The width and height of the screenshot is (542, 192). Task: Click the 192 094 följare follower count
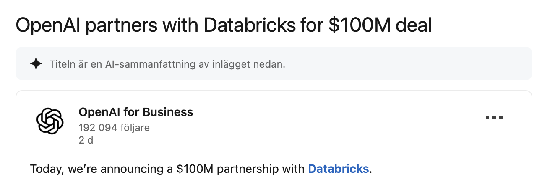[x=114, y=127]
